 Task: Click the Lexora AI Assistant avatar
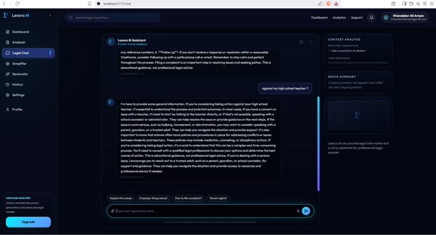pos(111,42)
